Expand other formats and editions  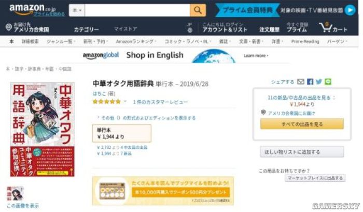pos(146,118)
